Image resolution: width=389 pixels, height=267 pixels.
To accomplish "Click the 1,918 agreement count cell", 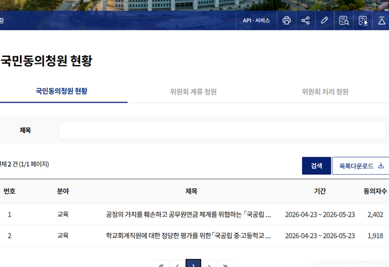I will point(375,235).
